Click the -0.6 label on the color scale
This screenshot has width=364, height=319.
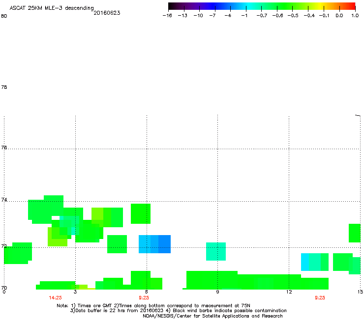click(277, 16)
